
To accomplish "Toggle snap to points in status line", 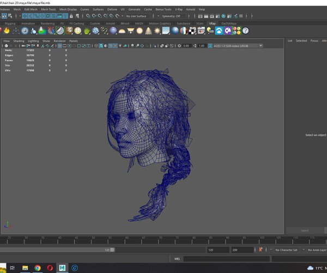I will (100, 16).
